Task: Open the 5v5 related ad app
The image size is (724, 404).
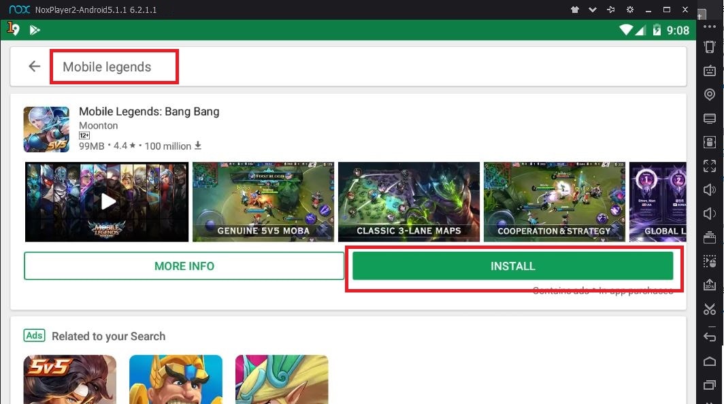Action: point(69,380)
